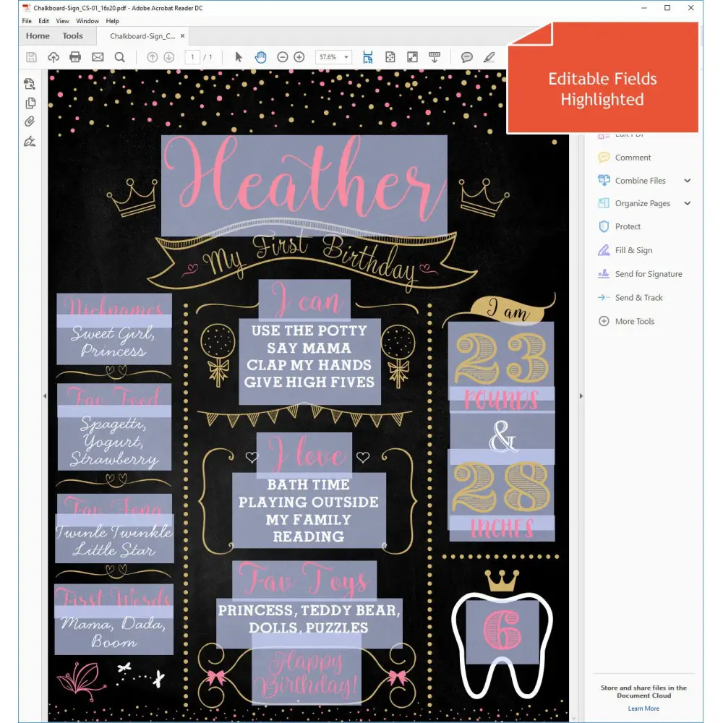The width and height of the screenshot is (723, 723).
Task: Click the Zoom In plus icon
Action: pyautogui.click(x=299, y=57)
